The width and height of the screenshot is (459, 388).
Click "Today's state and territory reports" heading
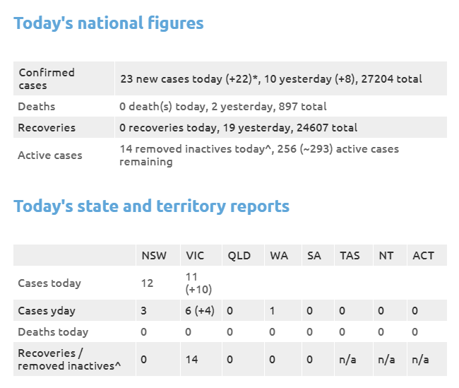151,206
